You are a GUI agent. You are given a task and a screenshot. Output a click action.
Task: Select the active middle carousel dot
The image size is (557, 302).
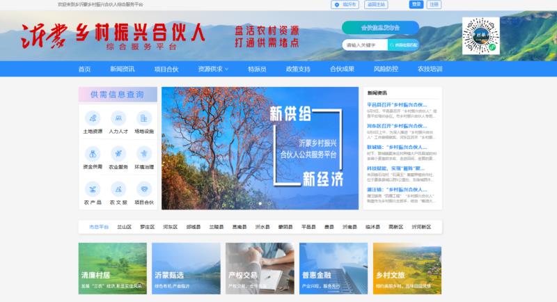point(260,203)
